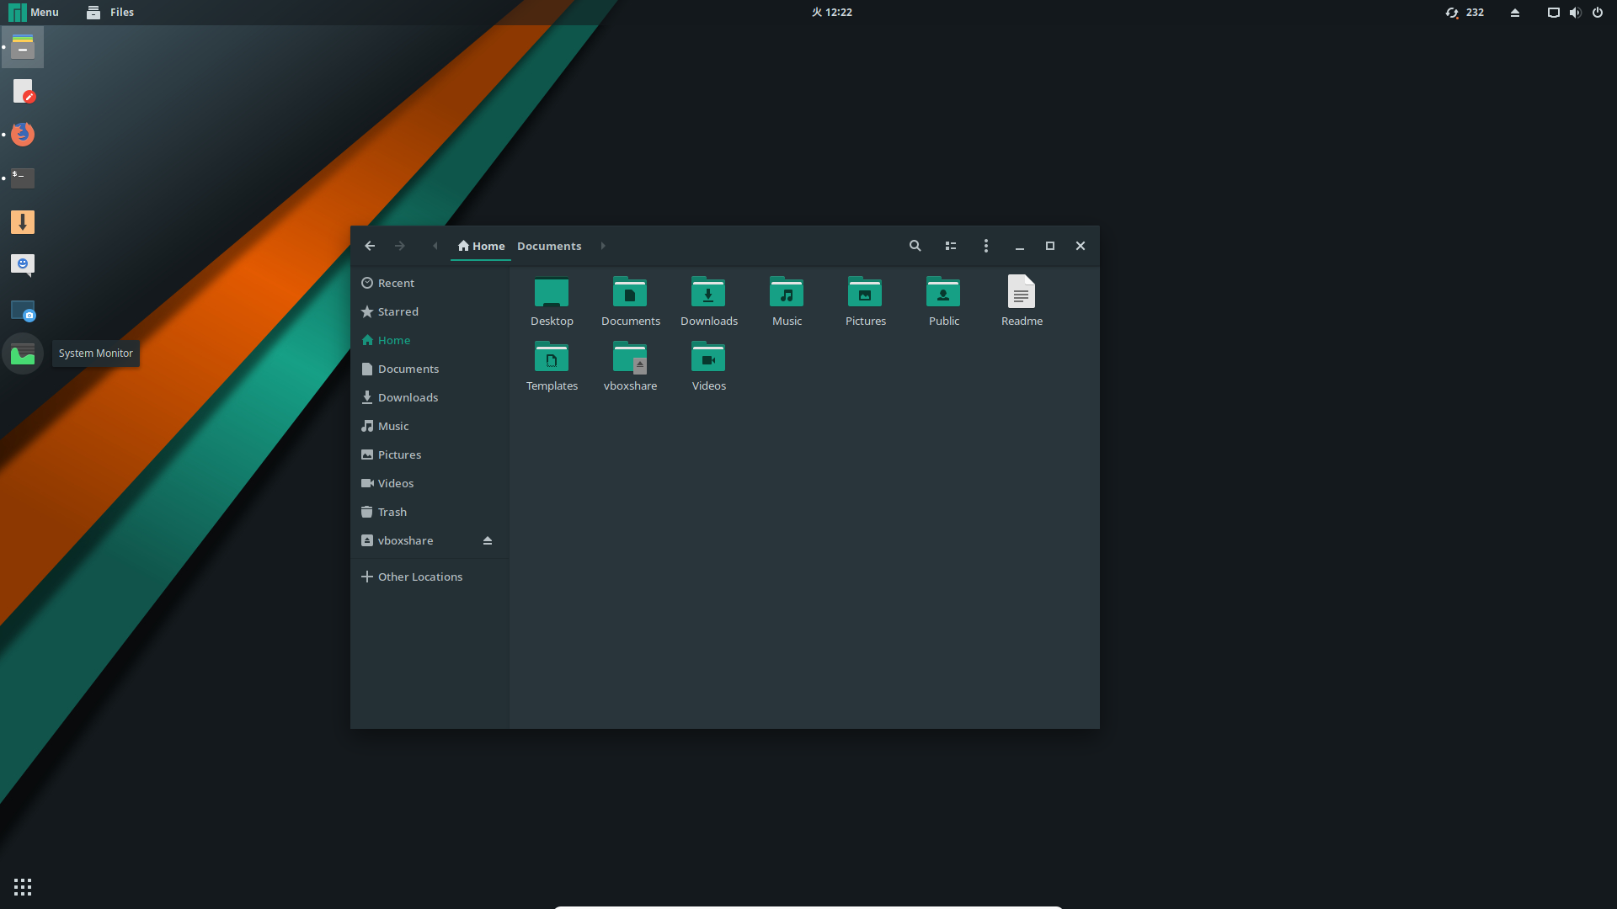Open the three-dot options menu
Viewport: 1617px width, 909px height.
[986, 246]
